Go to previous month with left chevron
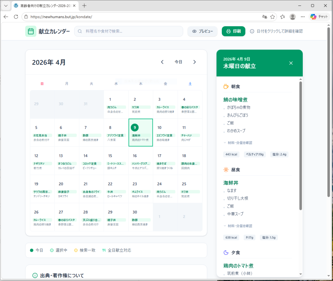 tap(162, 62)
